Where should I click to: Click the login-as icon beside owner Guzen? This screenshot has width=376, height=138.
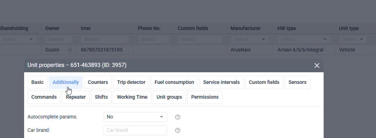[x=69, y=50]
